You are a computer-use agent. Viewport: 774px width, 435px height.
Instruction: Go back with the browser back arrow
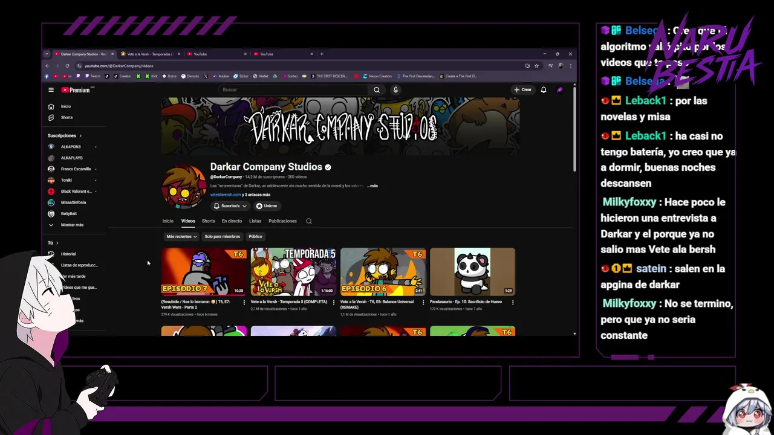click(x=47, y=65)
